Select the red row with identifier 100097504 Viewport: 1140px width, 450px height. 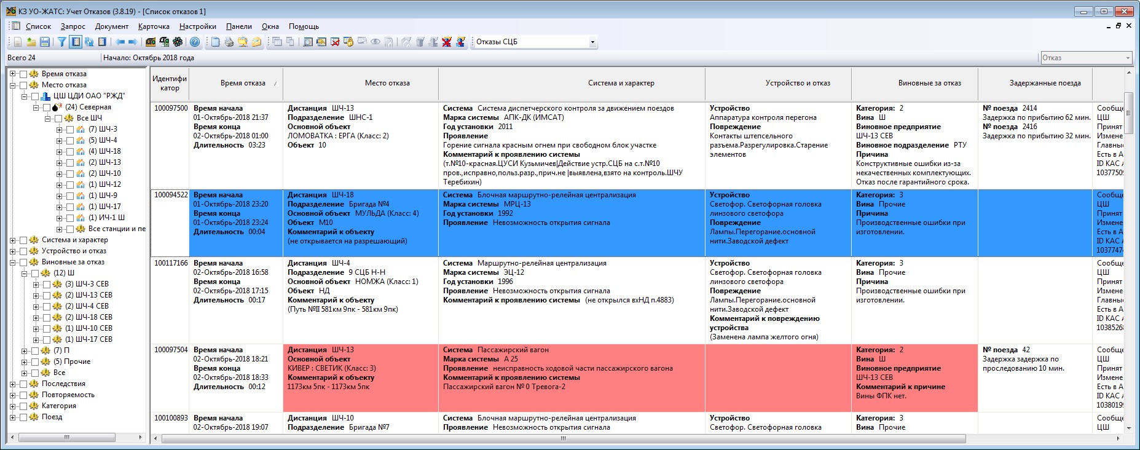tap(637, 377)
